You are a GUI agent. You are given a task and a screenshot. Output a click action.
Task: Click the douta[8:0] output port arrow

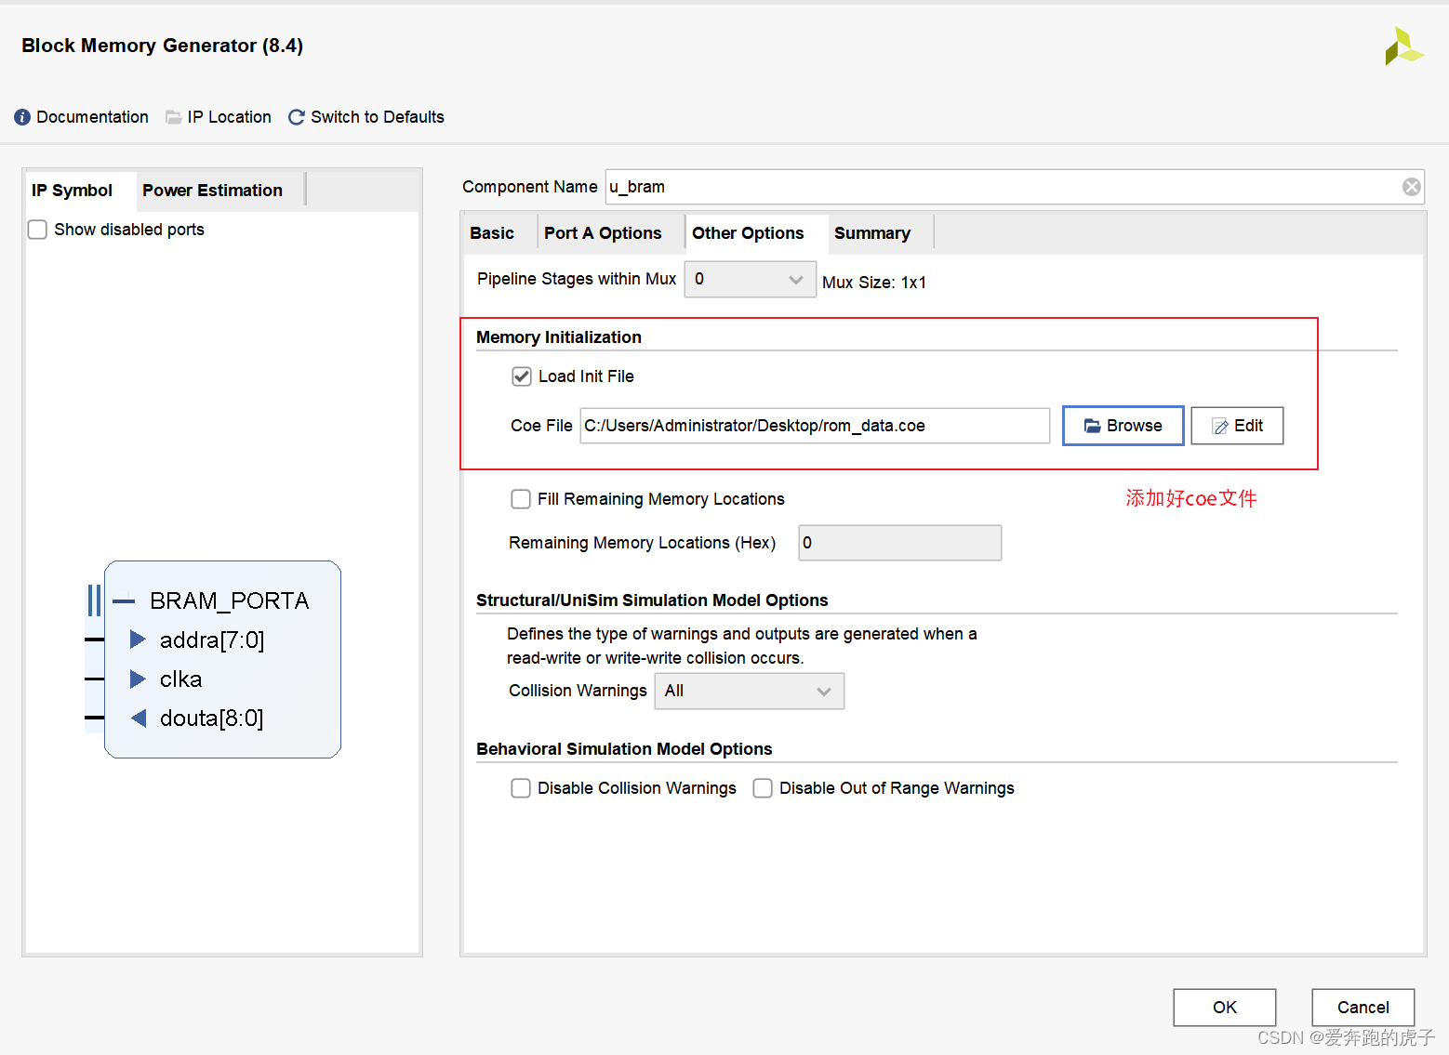pyautogui.click(x=139, y=718)
